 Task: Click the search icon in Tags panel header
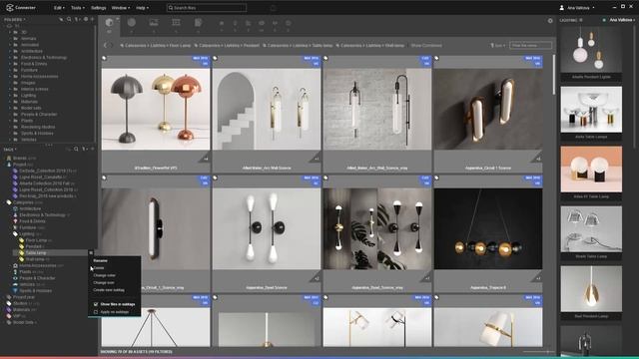[76, 150]
